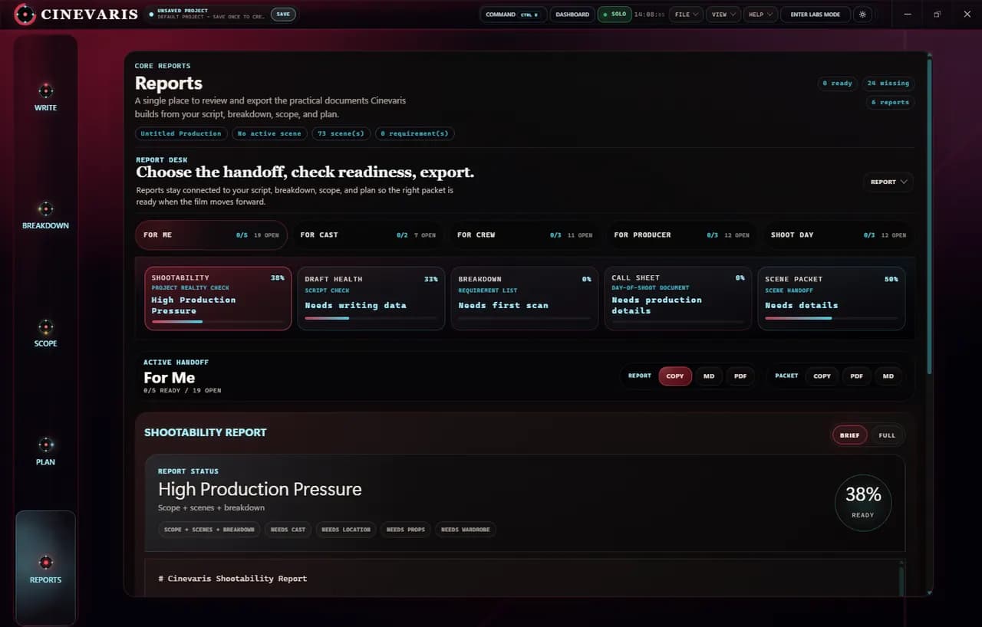The image size is (982, 627).
Task: Click the Needs Props tag
Action: pyautogui.click(x=406, y=530)
